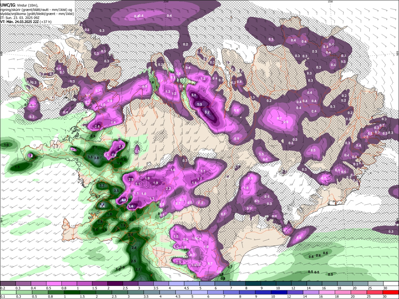Image resolution: width=399 pixels, height=299 pixels.
Task: Click the deep blue swatch between 10 and 12 in the lower legend
Action: [x=279, y=292]
